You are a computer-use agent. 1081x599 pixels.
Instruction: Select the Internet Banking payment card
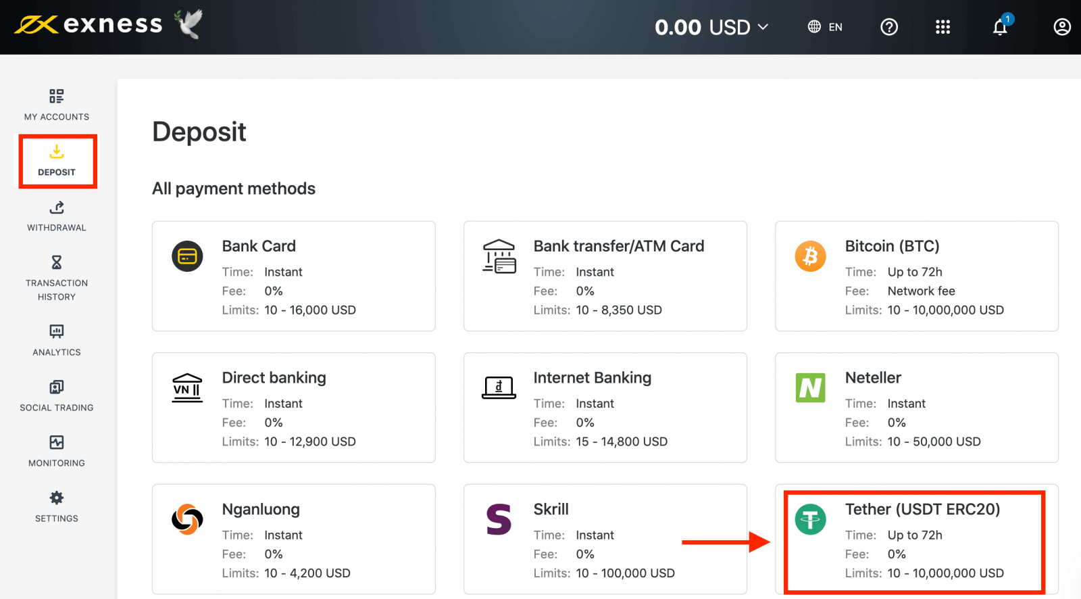tap(605, 408)
